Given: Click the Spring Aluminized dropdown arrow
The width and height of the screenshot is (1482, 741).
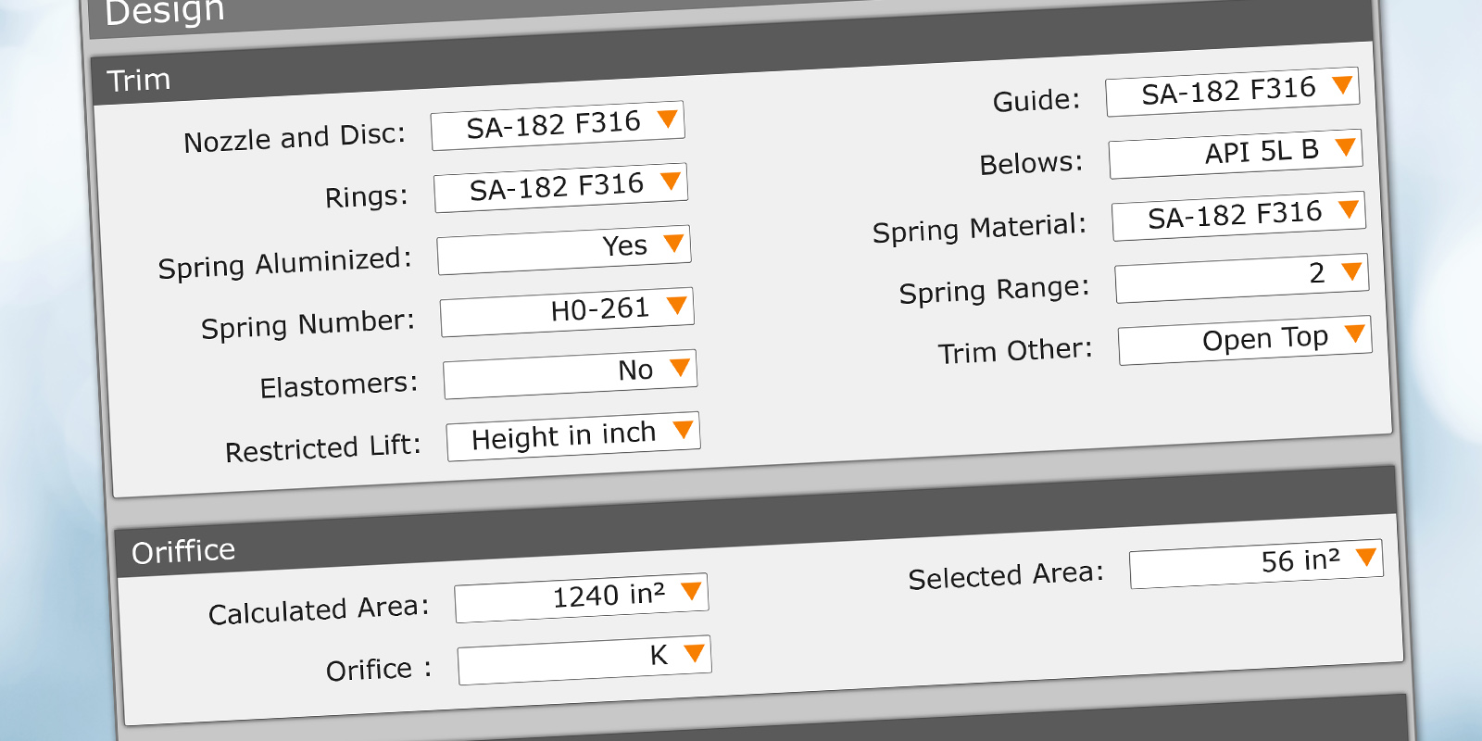Looking at the screenshot, I should 673,244.
